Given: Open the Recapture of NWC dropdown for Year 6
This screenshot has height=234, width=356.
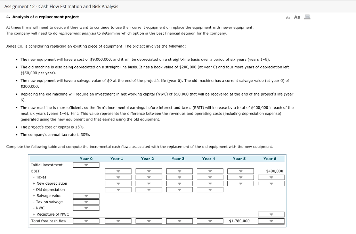Looking at the screenshot, I should click(271, 214).
